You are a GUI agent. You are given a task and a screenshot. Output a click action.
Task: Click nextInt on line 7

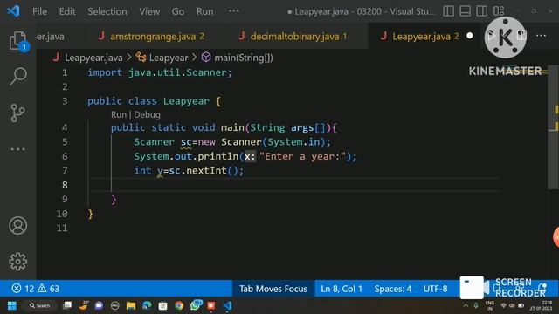[x=206, y=171]
